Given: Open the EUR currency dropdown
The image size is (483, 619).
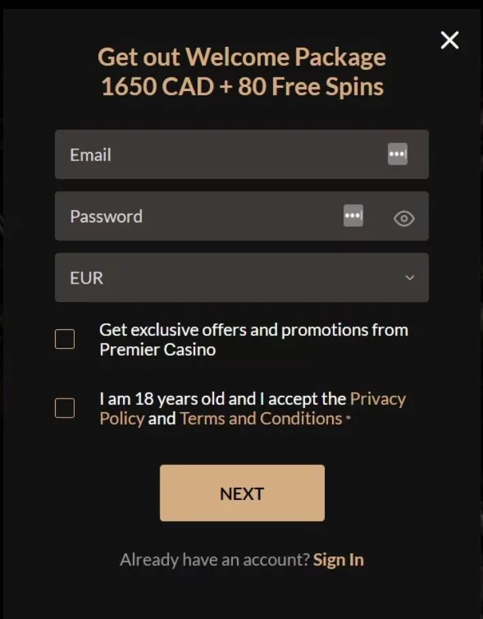Looking at the screenshot, I should click(x=231, y=278).
